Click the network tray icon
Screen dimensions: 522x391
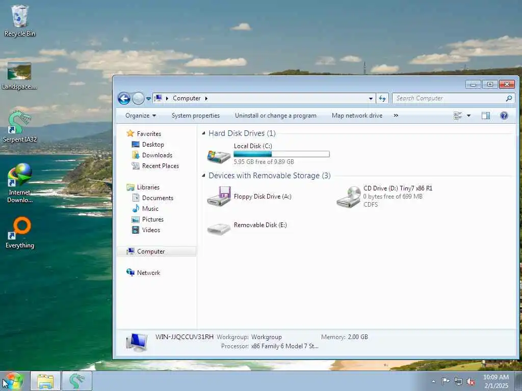pyautogui.click(x=458, y=382)
